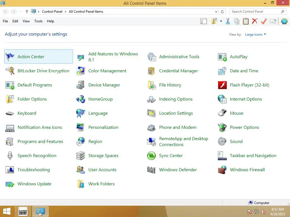Image resolution: width=290 pixels, height=217 pixels.
Task: Click the Indexing Options magnifier icon
Action: point(152,99)
